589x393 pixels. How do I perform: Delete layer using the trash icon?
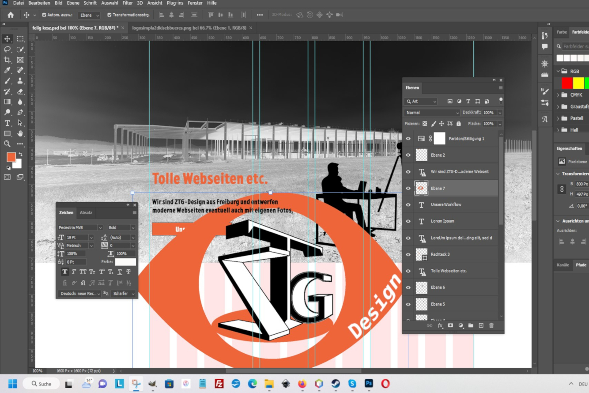(491, 325)
